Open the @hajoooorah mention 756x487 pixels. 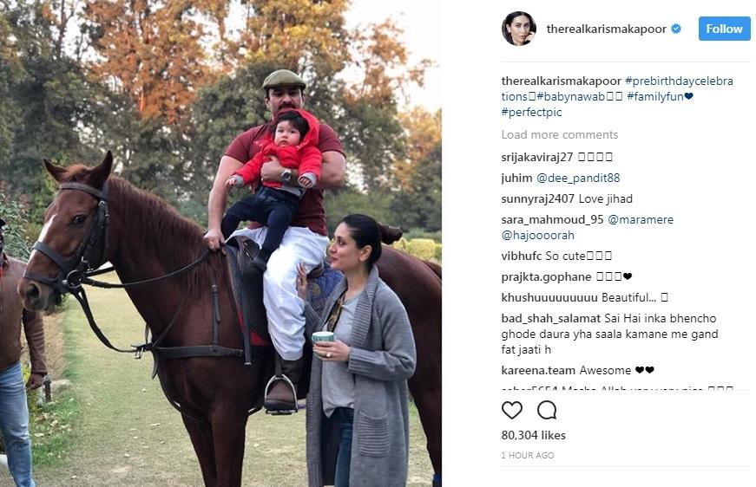537,236
